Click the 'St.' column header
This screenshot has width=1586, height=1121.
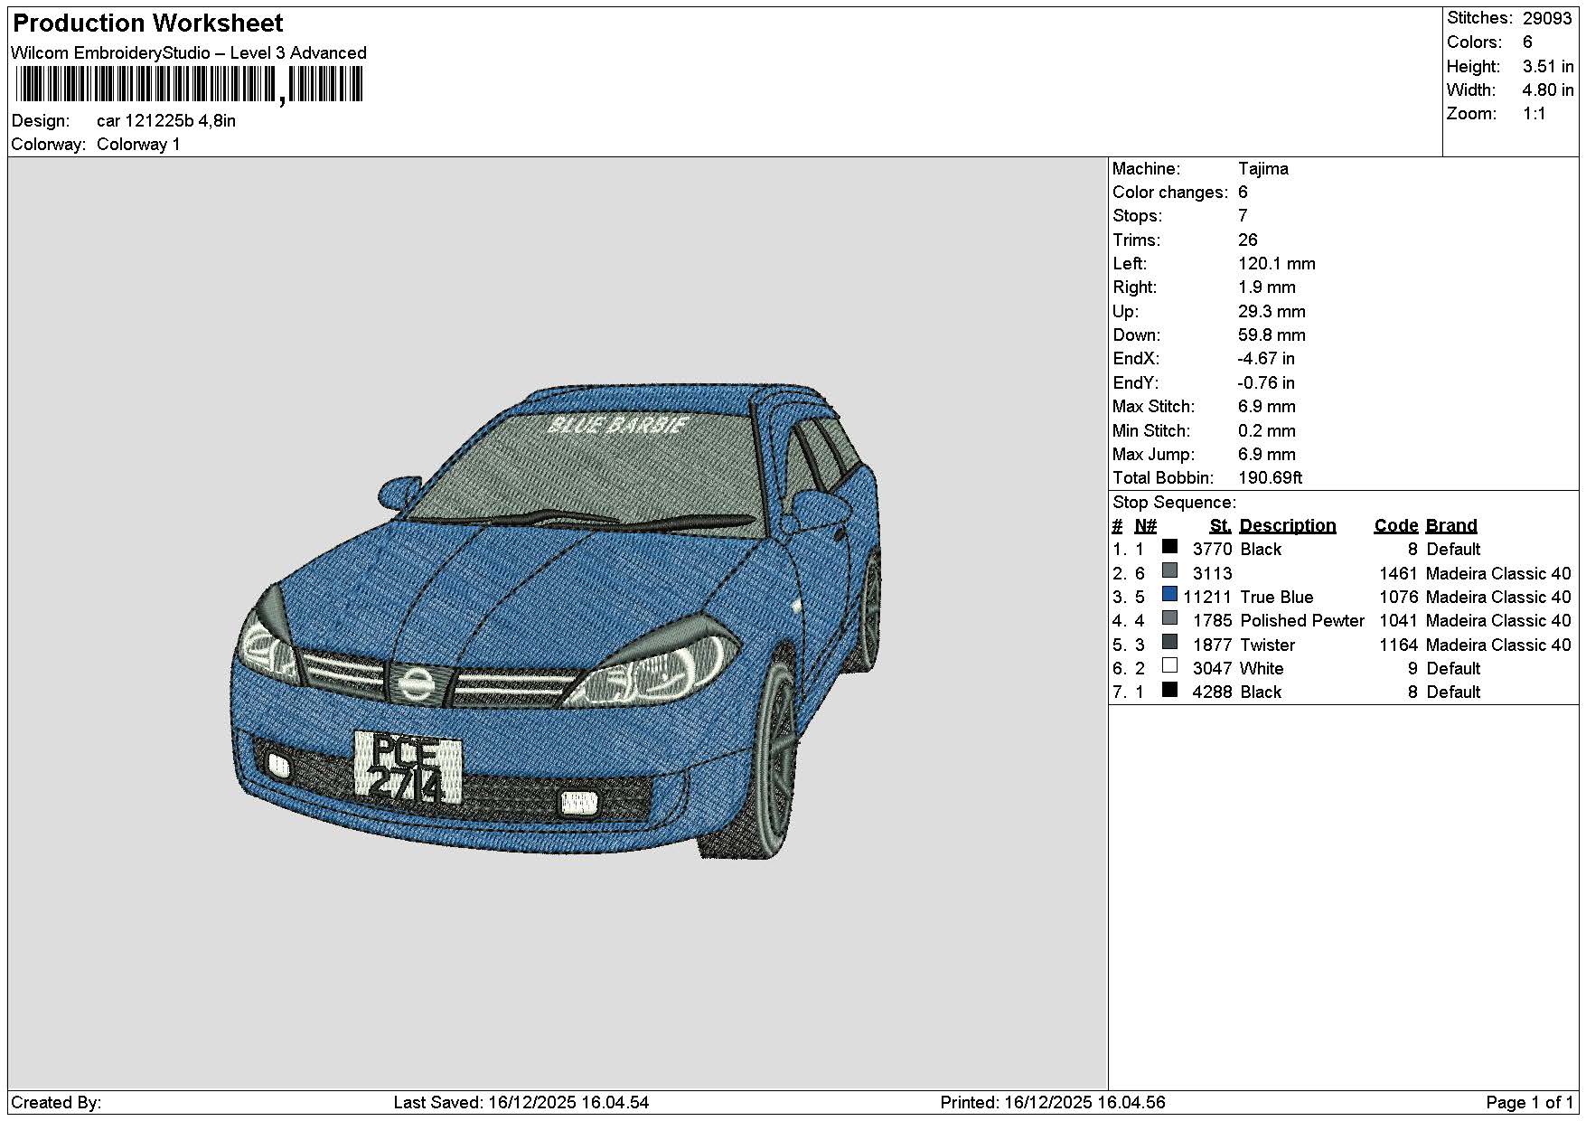(x=1220, y=525)
